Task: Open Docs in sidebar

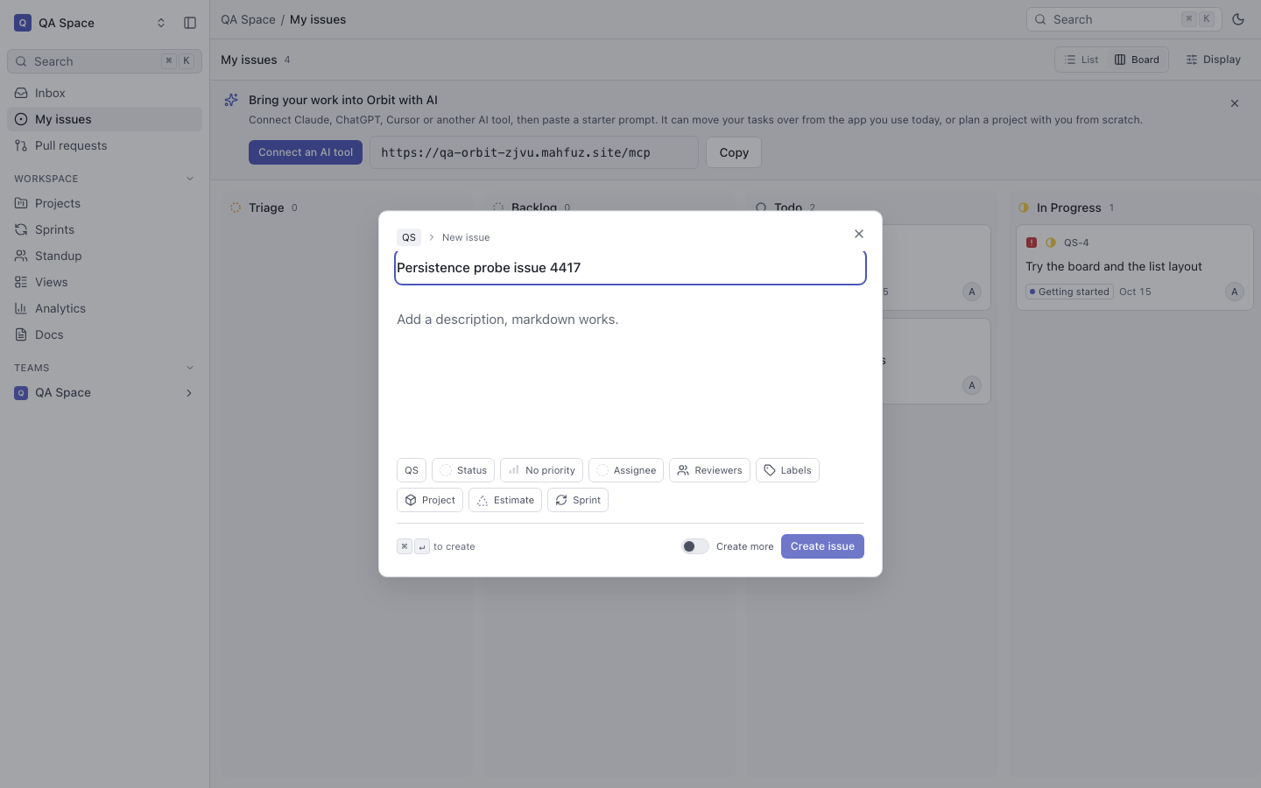Action: coord(104,334)
